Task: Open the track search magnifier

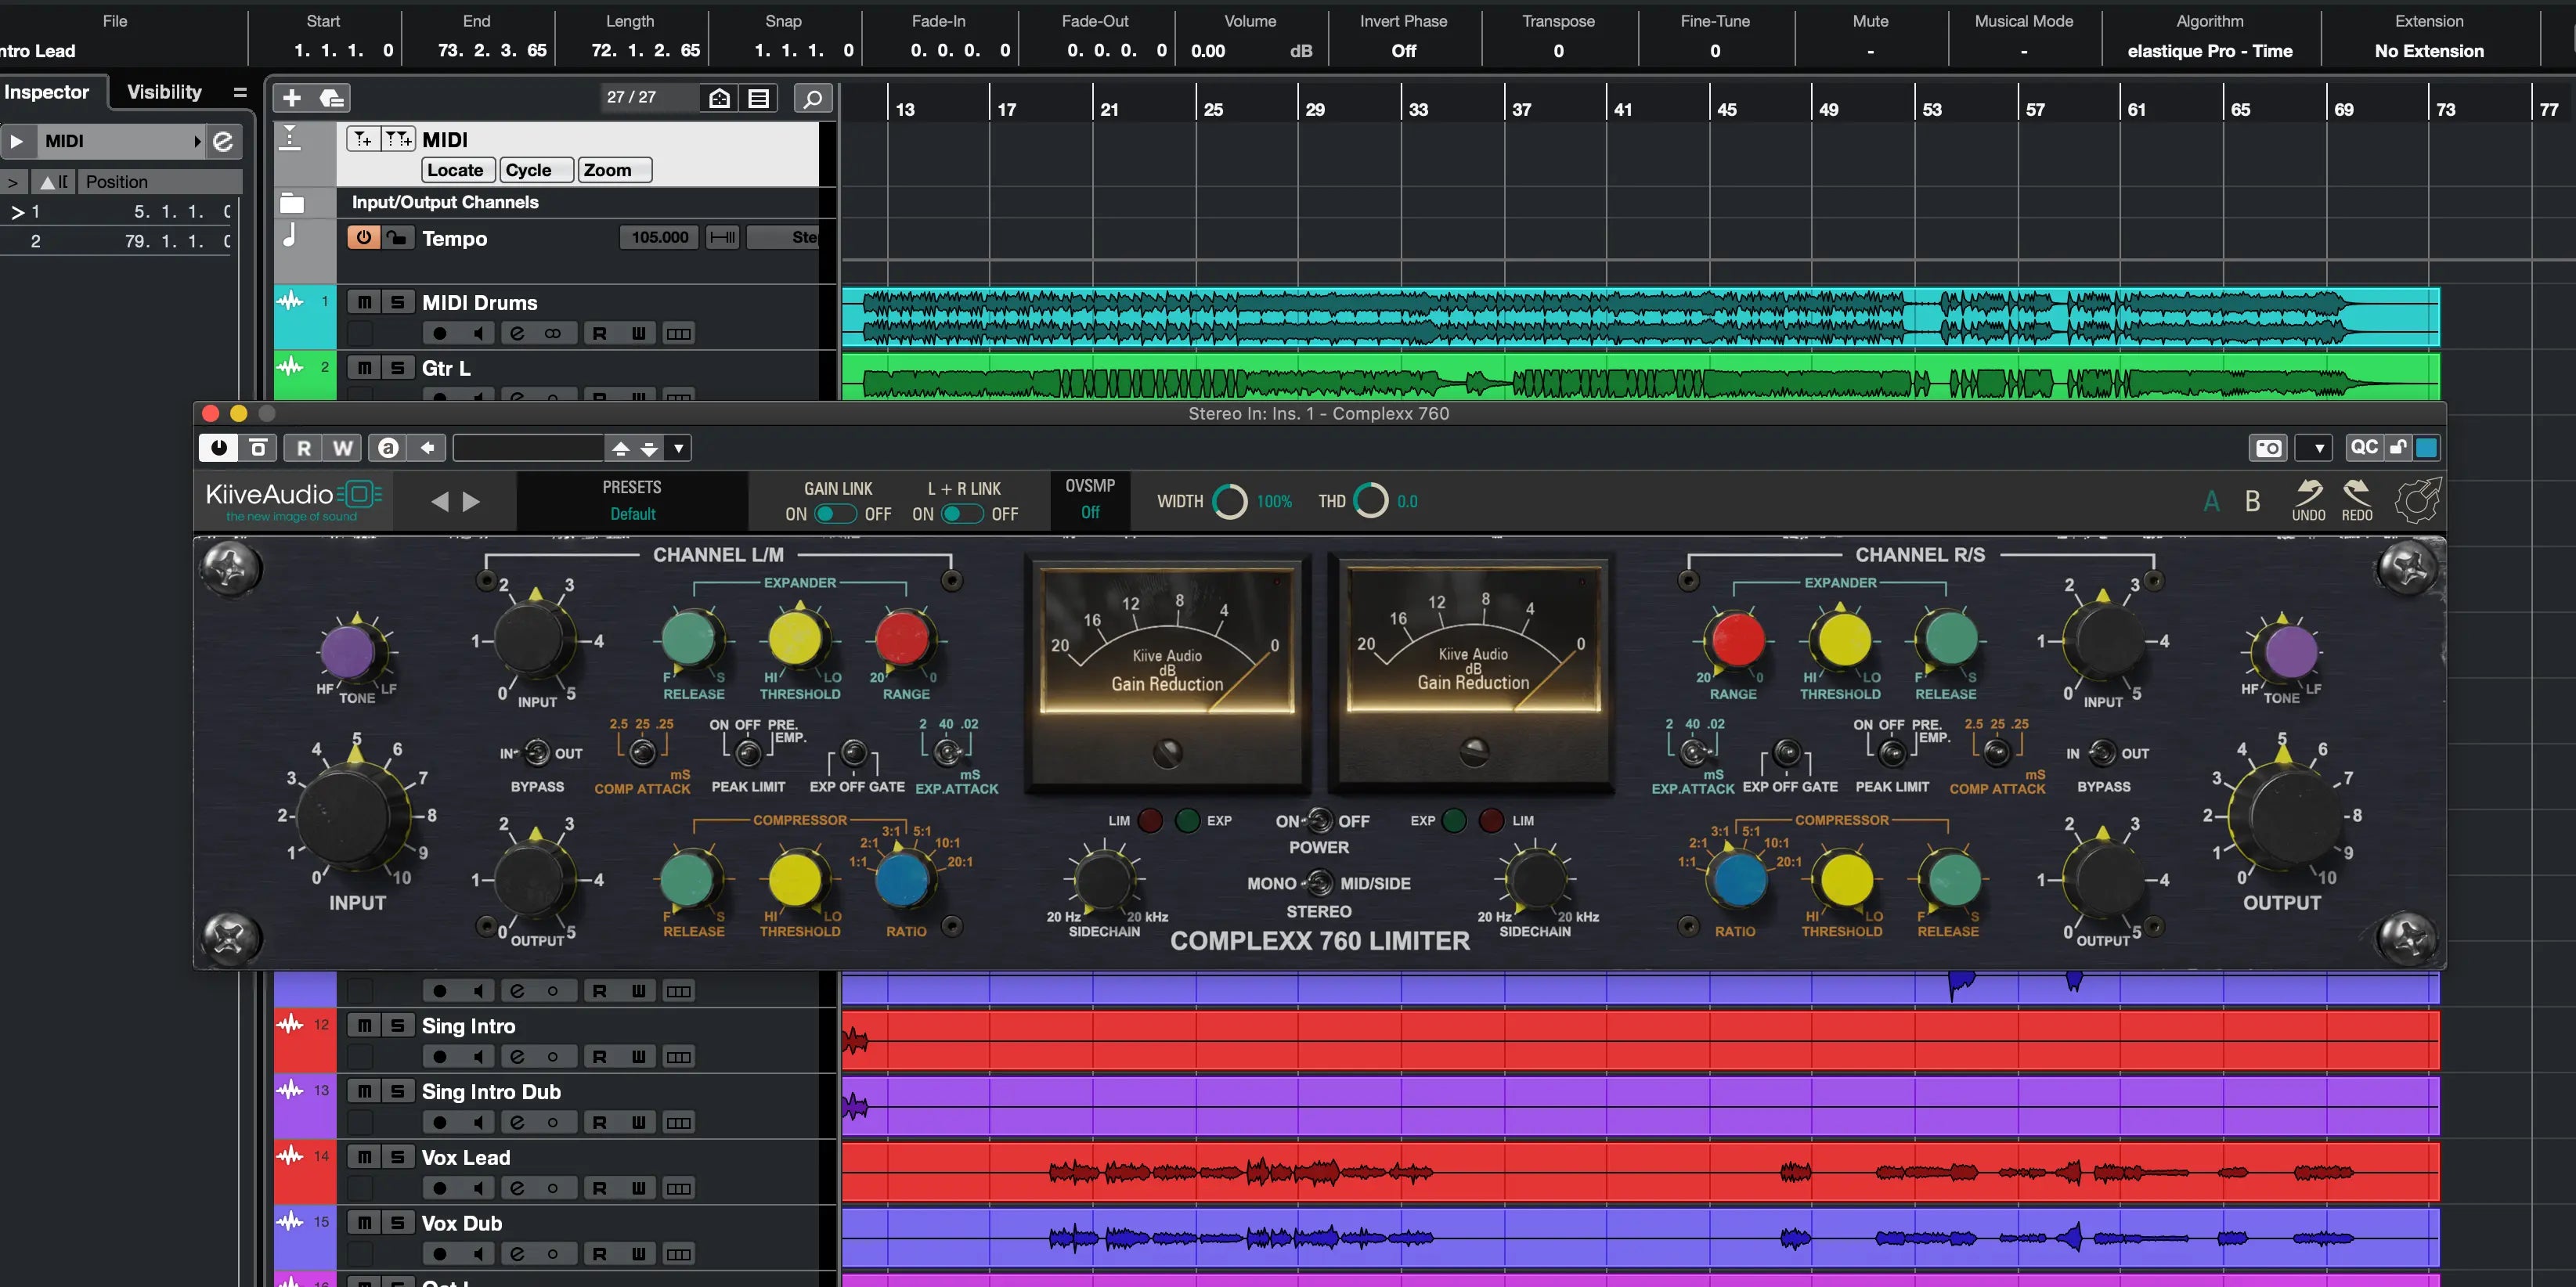Action: (812, 98)
